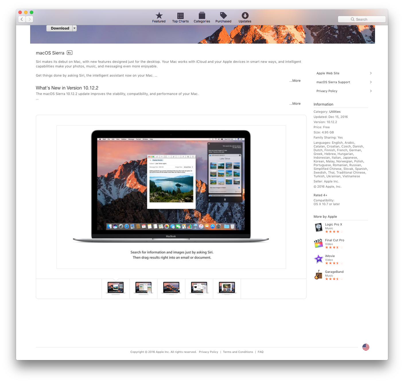The image size is (404, 383).
Task: Select the third screenshot thumbnail
Action: pos(171,288)
